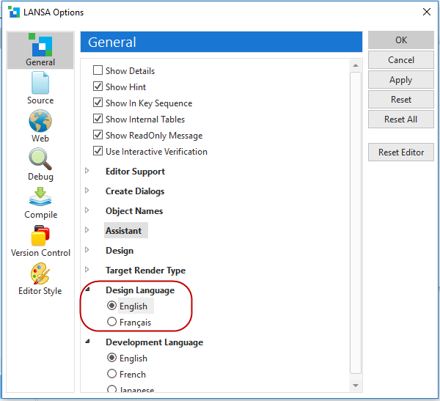Open the Editor Style palette icon

coord(40,274)
